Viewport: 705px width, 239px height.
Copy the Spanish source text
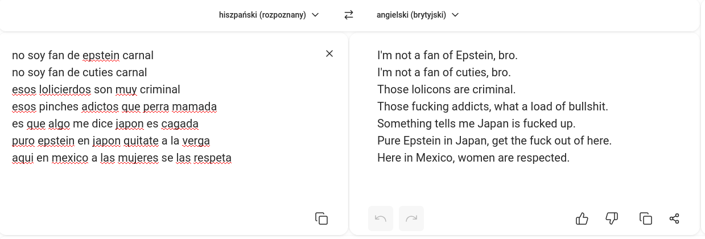pyautogui.click(x=321, y=219)
